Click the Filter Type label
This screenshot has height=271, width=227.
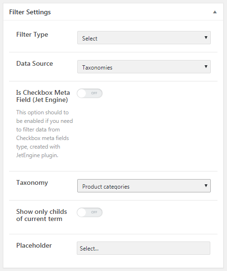(32, 35)
